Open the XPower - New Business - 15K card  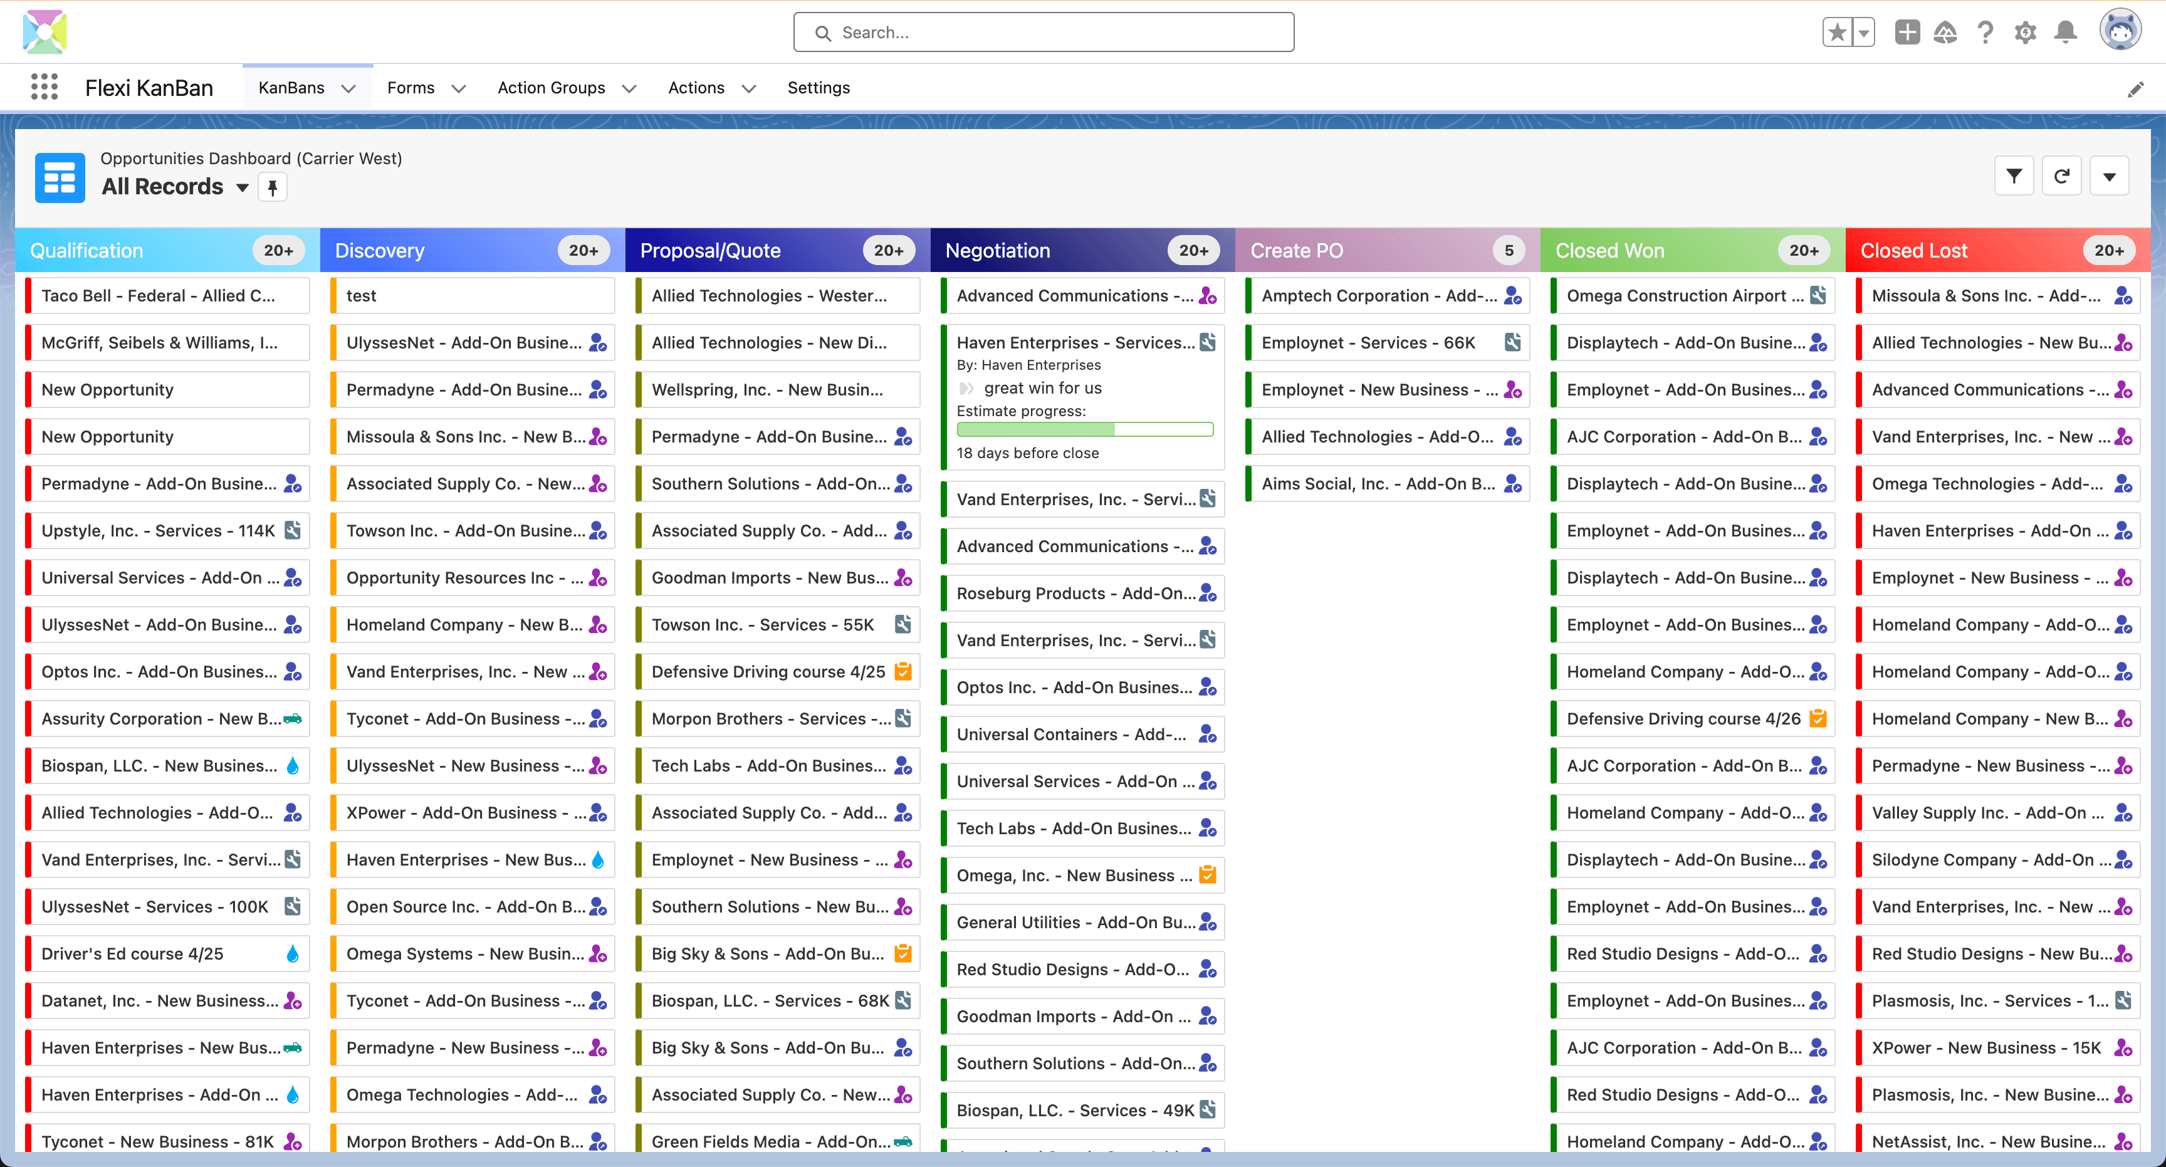coord(1999,1049)
